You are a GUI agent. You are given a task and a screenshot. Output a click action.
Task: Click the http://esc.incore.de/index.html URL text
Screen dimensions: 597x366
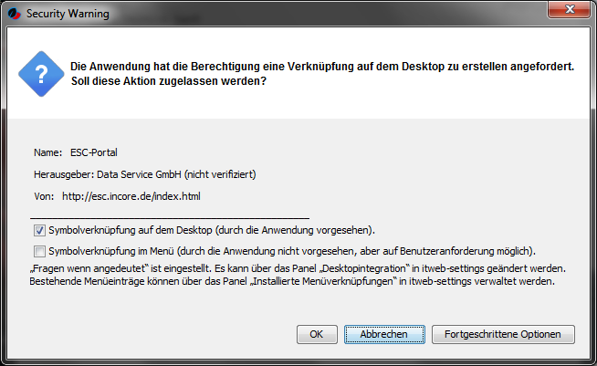[131, 196]
